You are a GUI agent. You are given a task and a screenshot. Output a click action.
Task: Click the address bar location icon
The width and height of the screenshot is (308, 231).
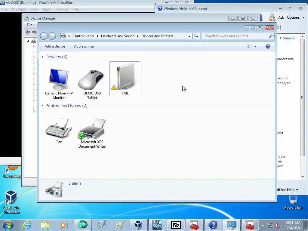pyautogui.click(x=64, y=36)
